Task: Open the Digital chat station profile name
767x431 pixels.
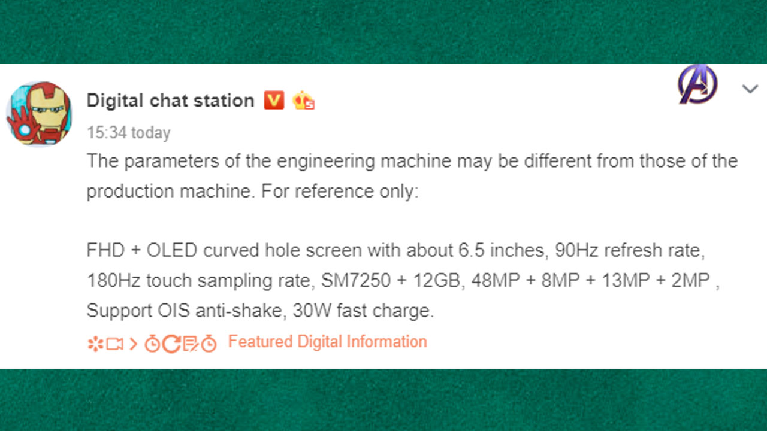Action: 171,101
